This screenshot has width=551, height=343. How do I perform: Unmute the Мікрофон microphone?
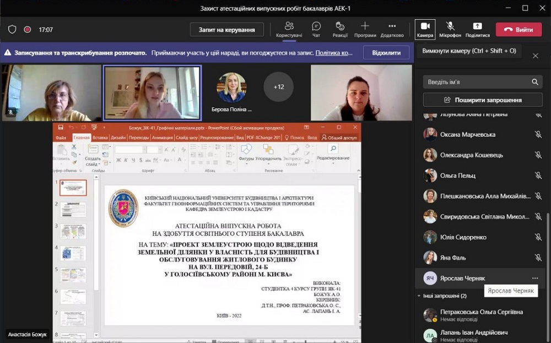450,30
